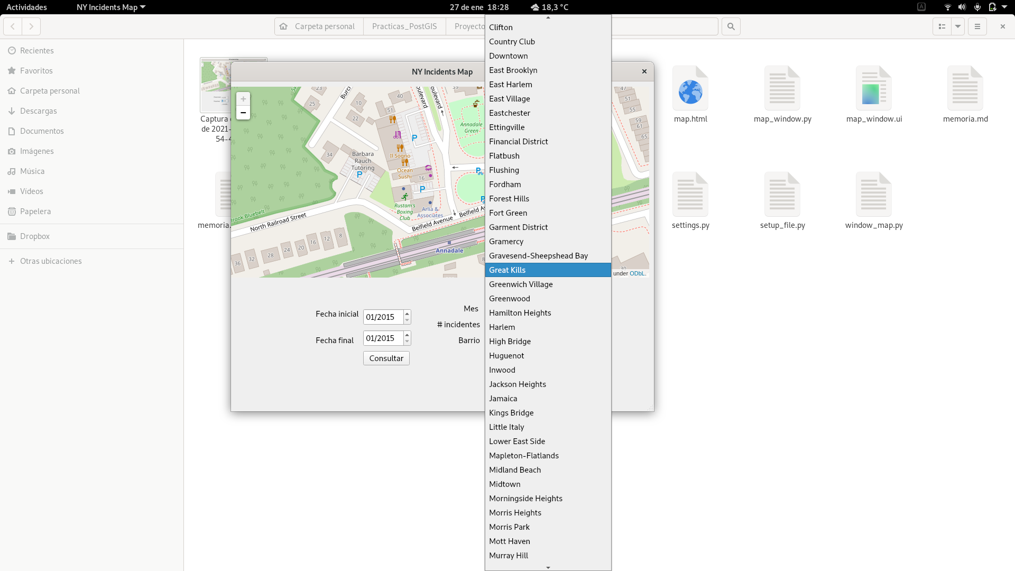Open the hamburger menu in file manager
1015x571 pixels.
point(977,26)
